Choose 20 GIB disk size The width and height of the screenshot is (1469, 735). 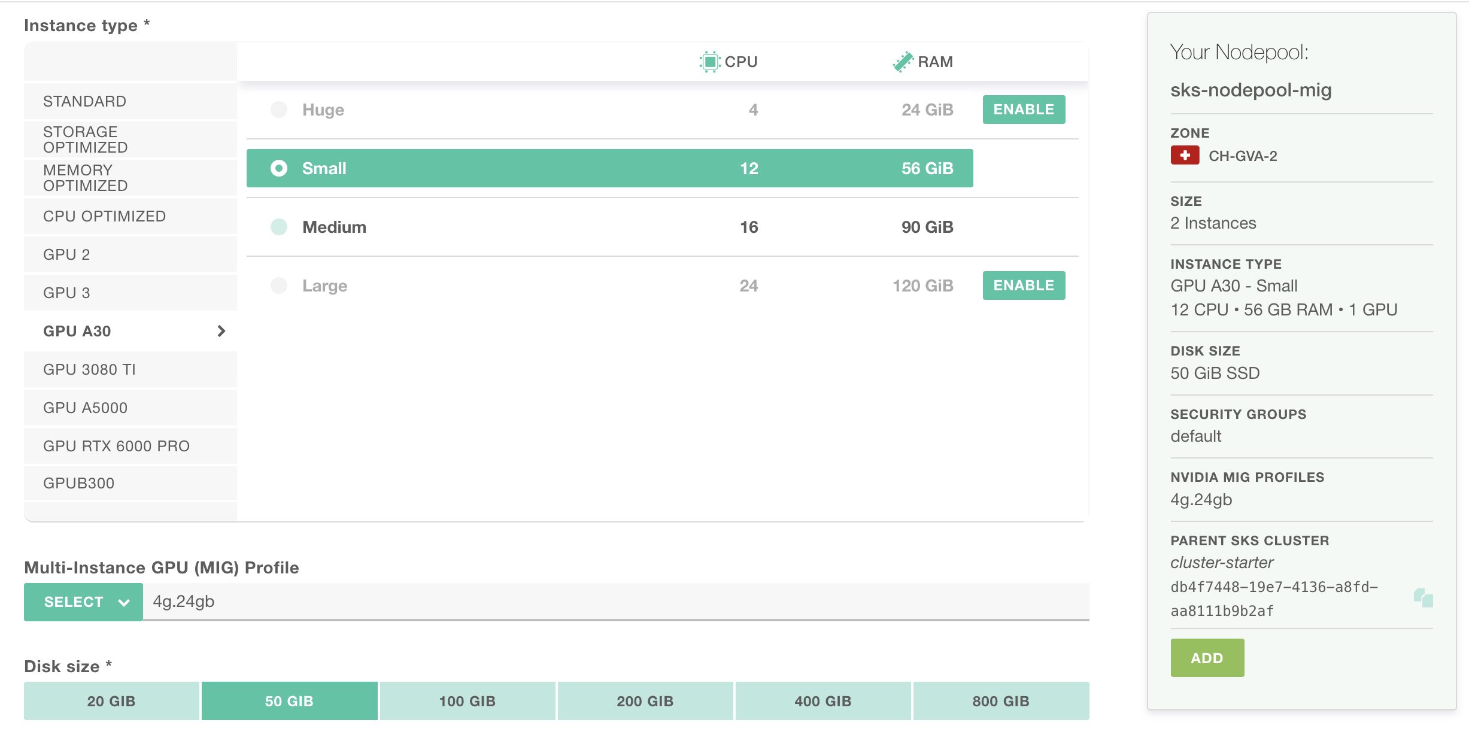(111, 701)
